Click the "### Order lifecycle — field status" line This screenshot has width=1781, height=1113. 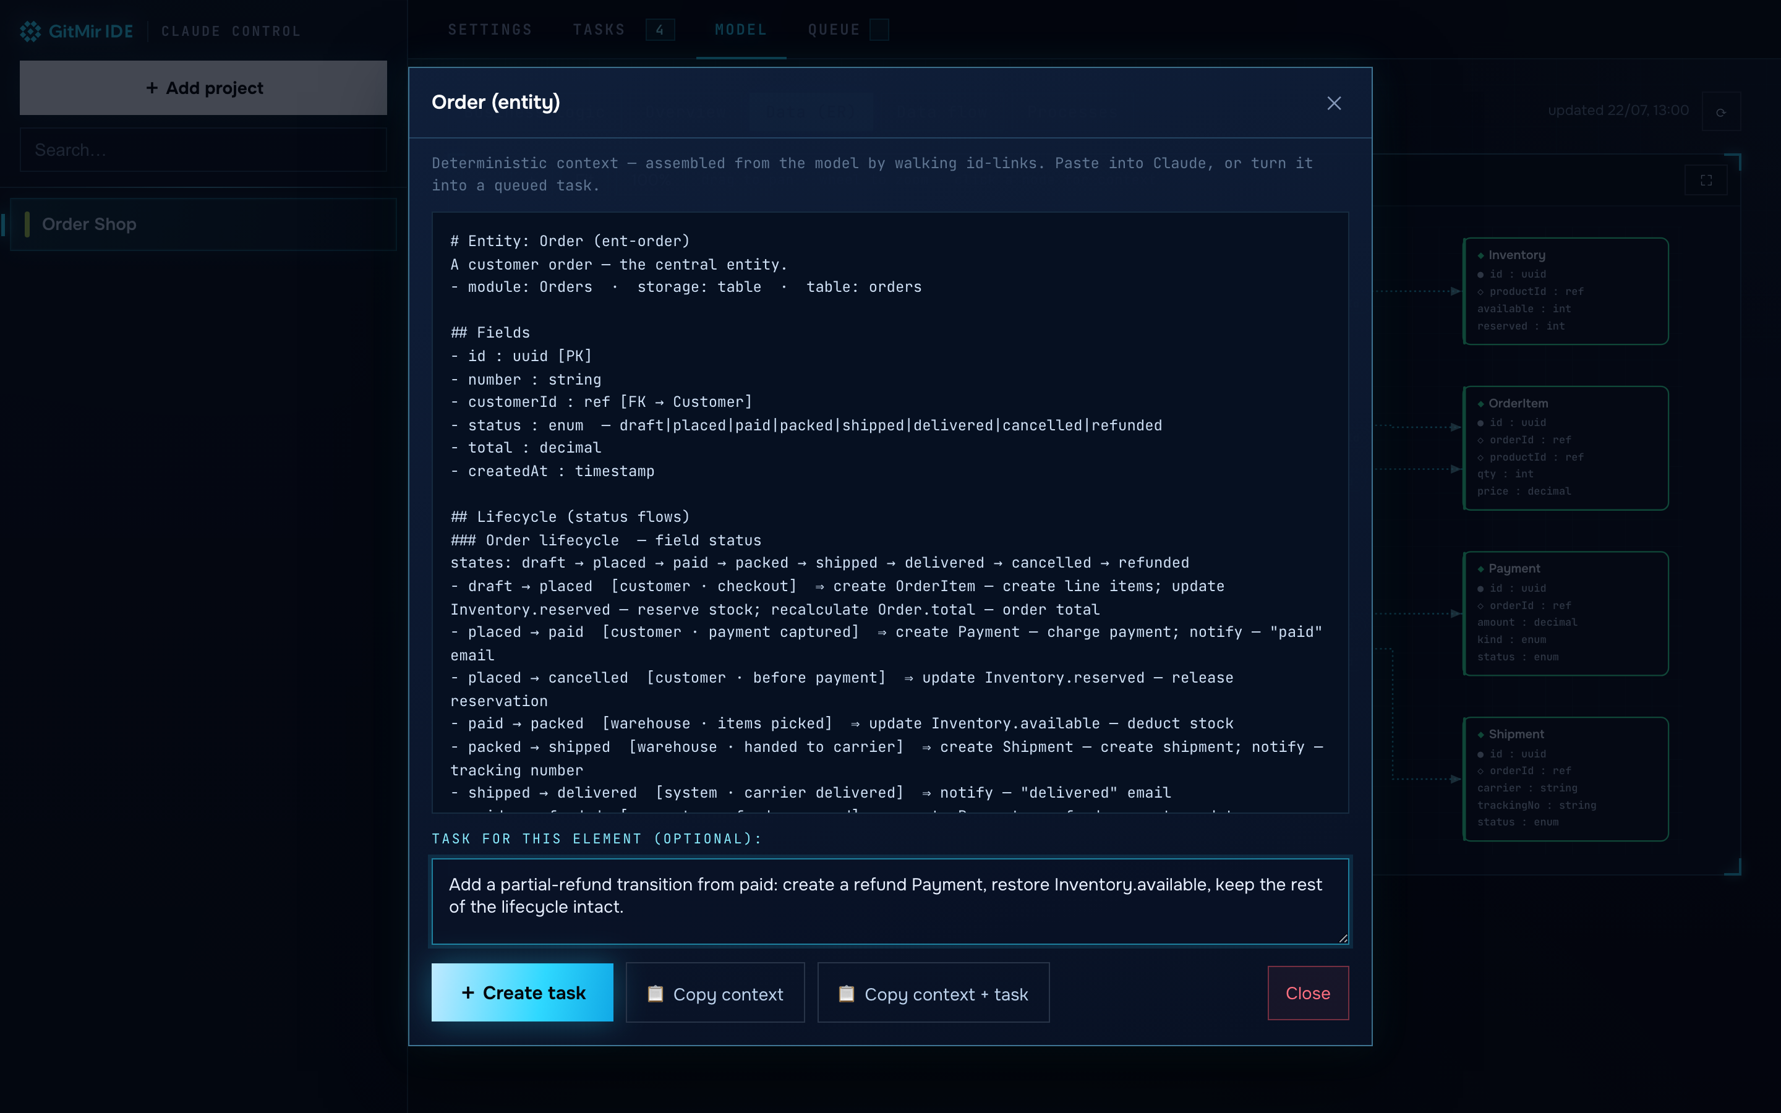[x=605, y=540]
